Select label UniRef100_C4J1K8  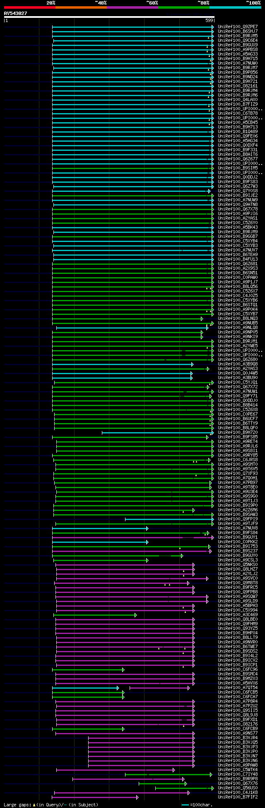237,793
